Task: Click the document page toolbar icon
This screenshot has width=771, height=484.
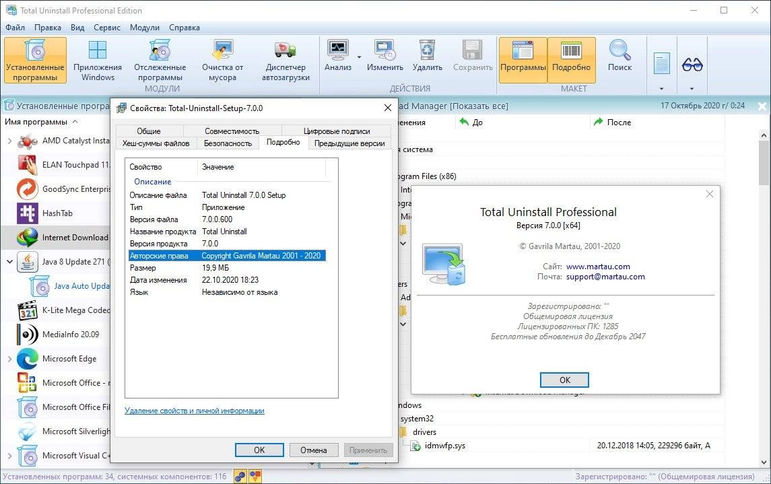Action: point(661,63)
